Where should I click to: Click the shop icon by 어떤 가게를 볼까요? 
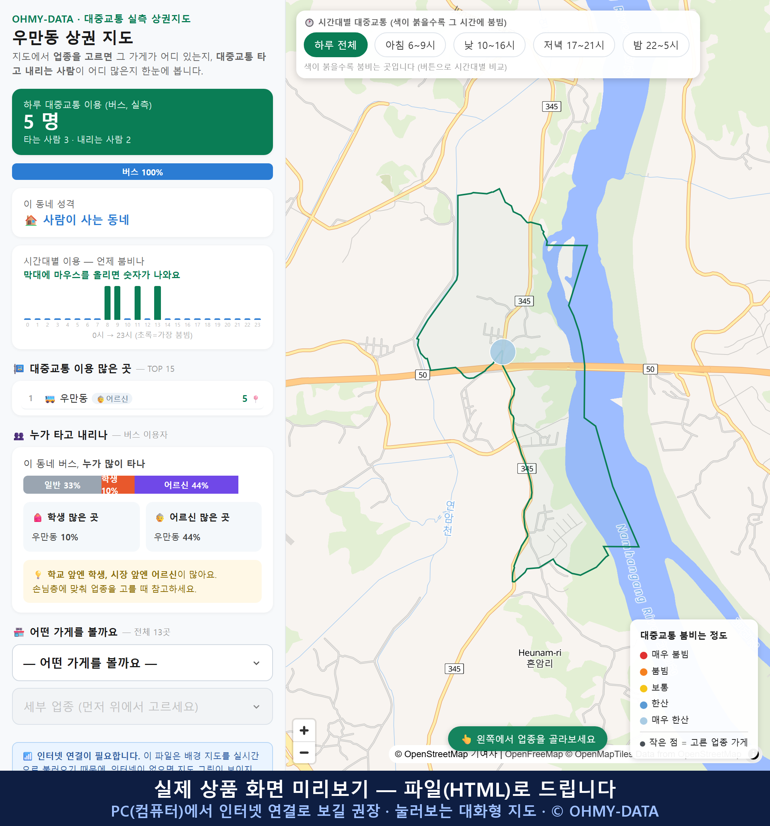tap(19, 632)
